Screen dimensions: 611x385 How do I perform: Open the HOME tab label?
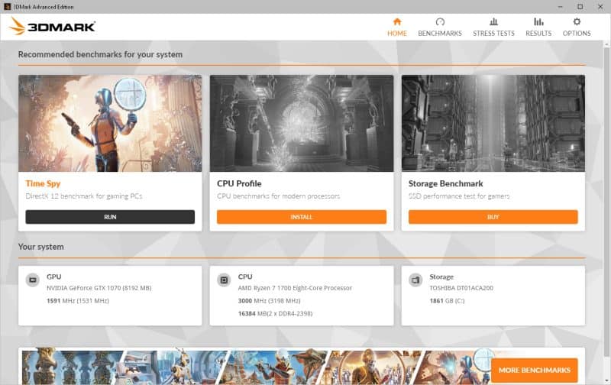[x=397, y=34]
